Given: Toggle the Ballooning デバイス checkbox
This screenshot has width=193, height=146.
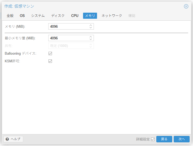Looking at the screenshot, I should [50, 54].
